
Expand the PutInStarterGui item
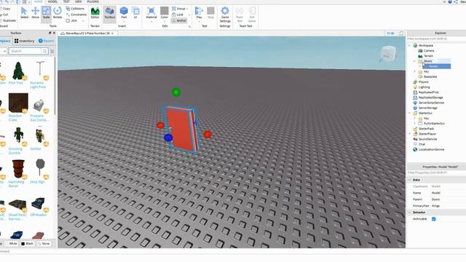click(x=414, y=124)
